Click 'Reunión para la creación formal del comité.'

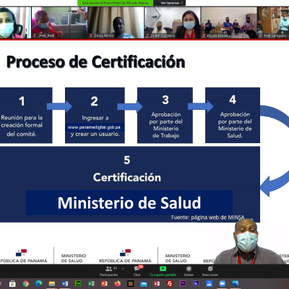pos(22,126)
